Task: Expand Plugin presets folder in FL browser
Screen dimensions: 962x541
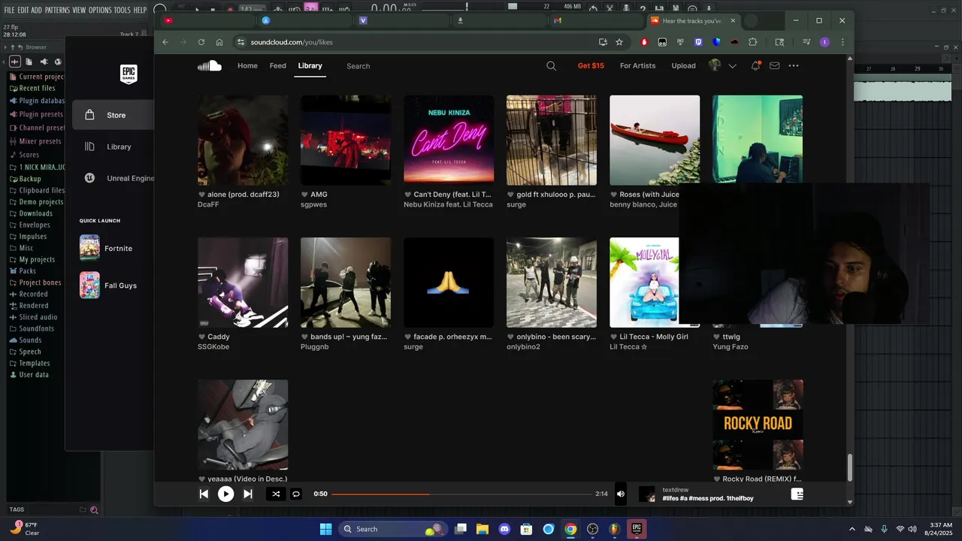Action: point(37,114)
